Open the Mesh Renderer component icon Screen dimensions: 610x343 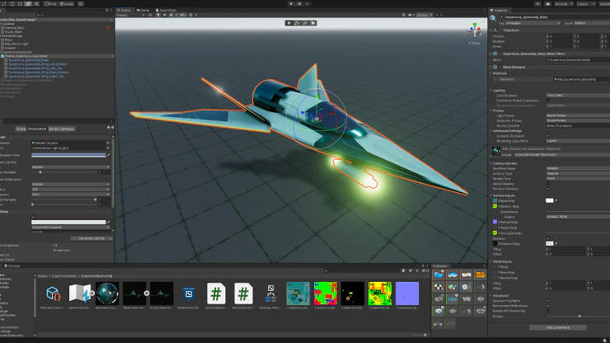[x=496, y=67]
